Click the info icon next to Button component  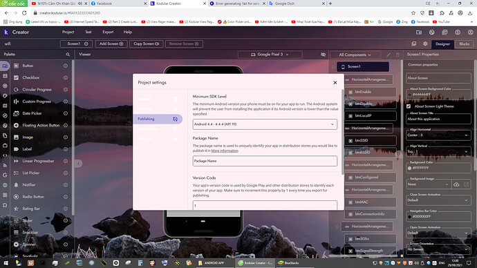66,66
